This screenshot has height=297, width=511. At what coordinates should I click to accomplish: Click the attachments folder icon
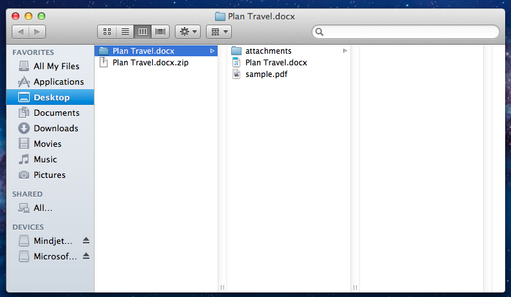click(x=236, y=51)
